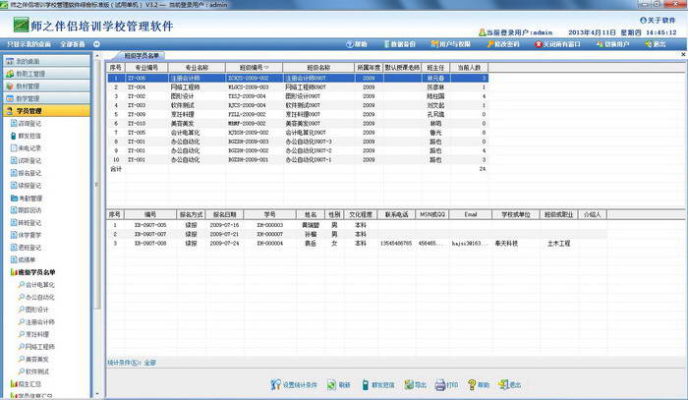Sort by 班级编号 column header

click(254, 68)
